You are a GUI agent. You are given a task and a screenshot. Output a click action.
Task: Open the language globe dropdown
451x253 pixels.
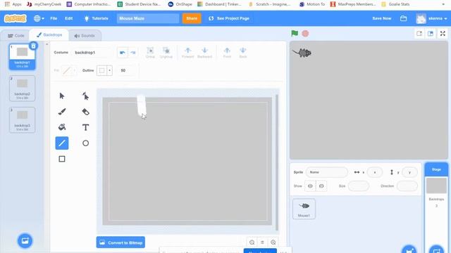(x=39, y=18)
